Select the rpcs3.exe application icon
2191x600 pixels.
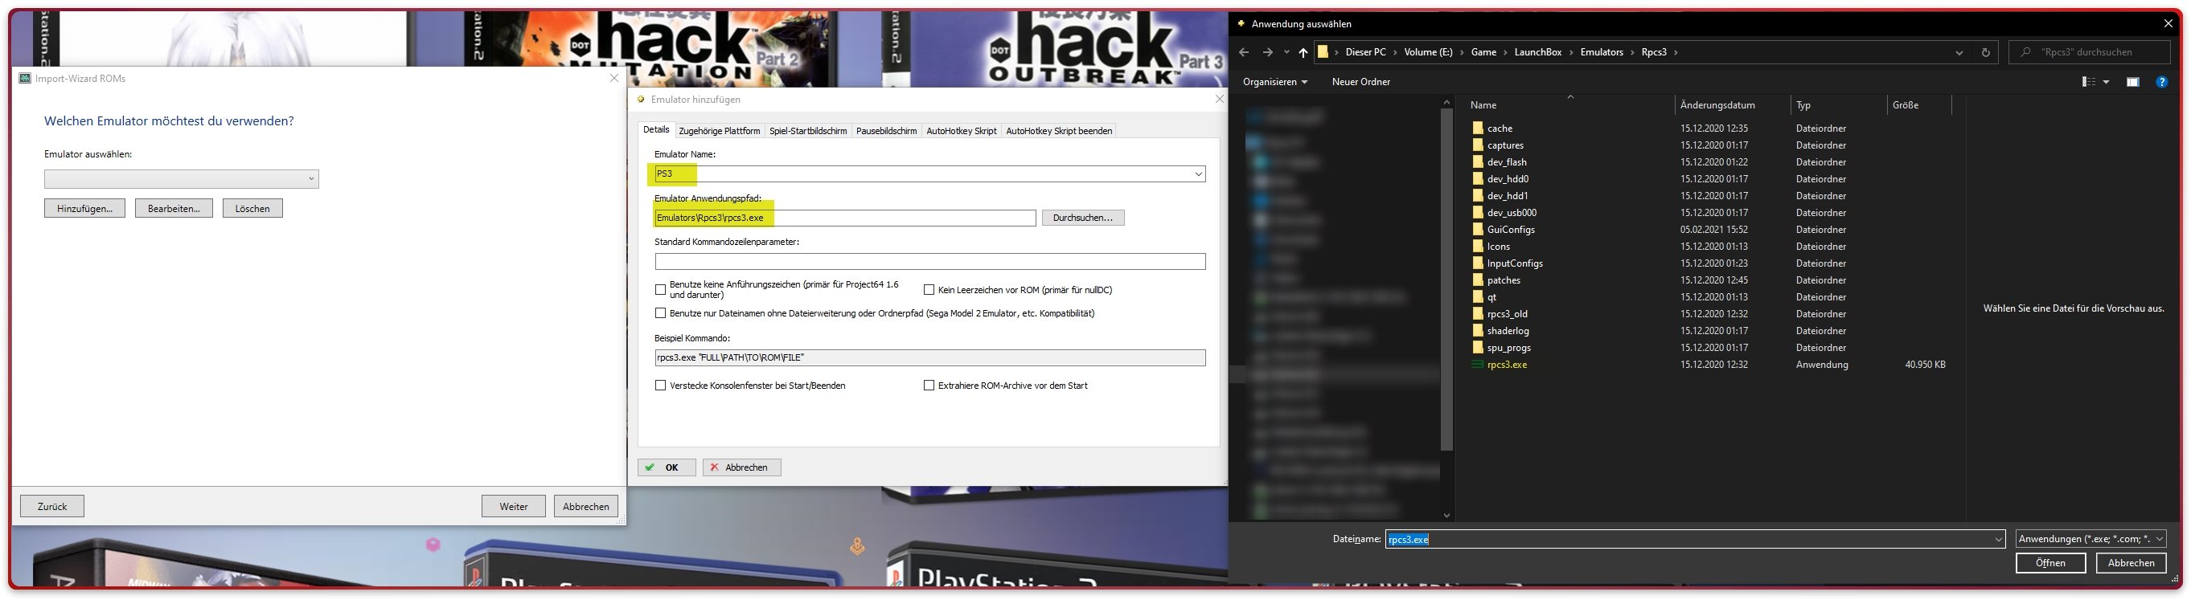(x=1479, y=365)
